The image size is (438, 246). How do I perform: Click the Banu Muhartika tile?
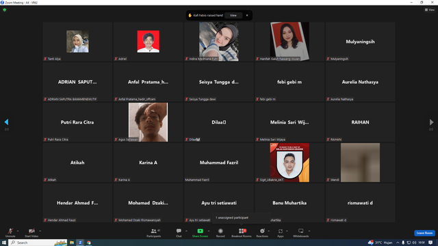[289, 203]
